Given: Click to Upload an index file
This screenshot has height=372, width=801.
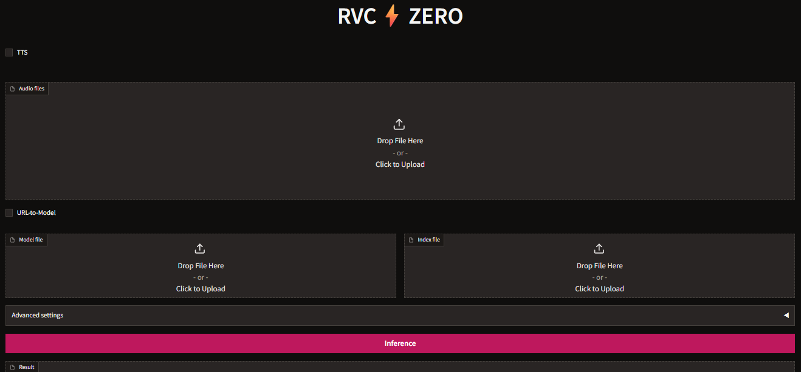Looking at the screenshot, I should (599, 288).
